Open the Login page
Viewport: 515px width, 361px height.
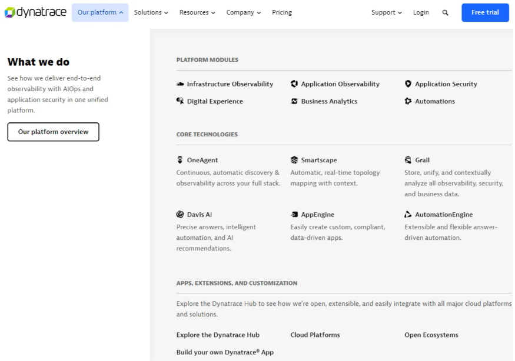421,12
